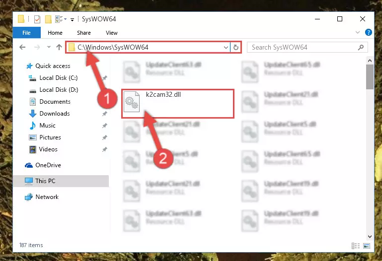This screenshot has width=382, height=261.
Task: Click the OneDrive cloud icon
Action: coord(29,165)
